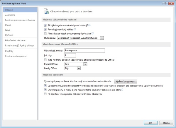This screenshot has height=128, width=176.
Task: Click the general options icon in the header
Action: [46, 11]
